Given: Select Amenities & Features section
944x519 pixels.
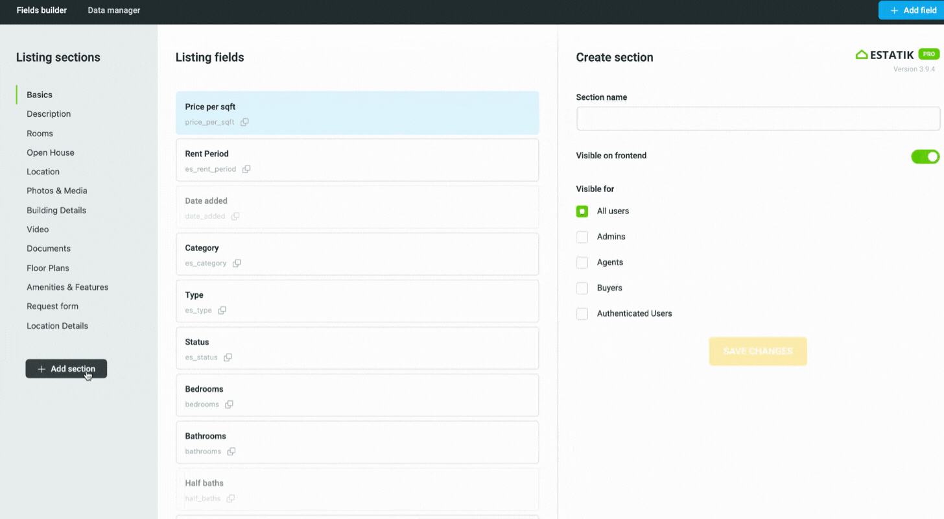Looking at the screenshot, I should click(x=67, y=287).
